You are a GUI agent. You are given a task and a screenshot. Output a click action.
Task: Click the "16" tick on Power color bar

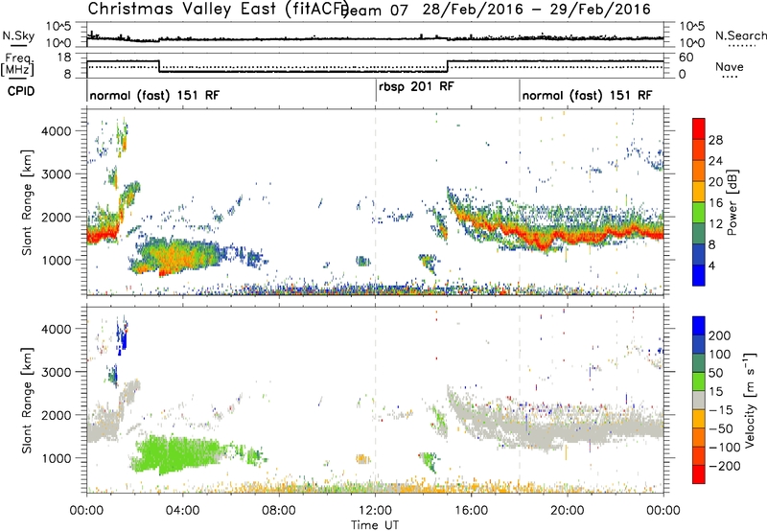[x=715, y=203]
